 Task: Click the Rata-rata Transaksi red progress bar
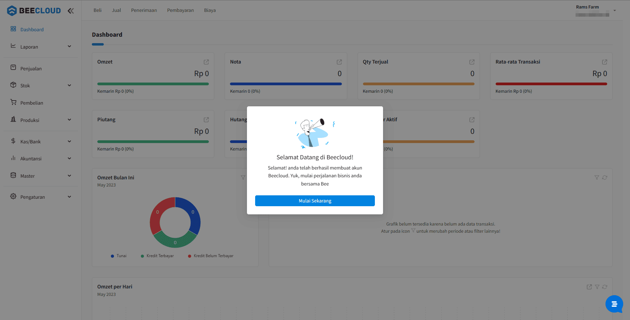coord(551,84)
